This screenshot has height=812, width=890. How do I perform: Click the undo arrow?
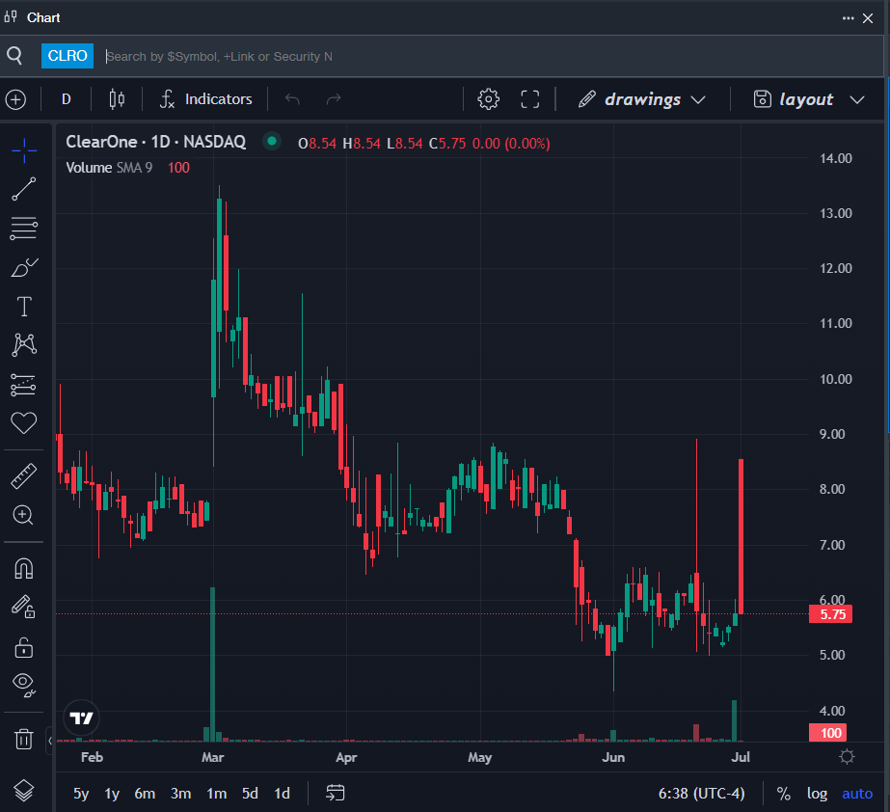click(x=292, y=99)
